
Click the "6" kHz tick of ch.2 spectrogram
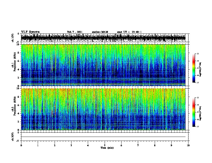[18, 105]
